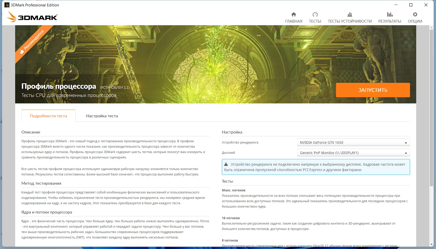Click the 8 потоков label

pos(230,241)
